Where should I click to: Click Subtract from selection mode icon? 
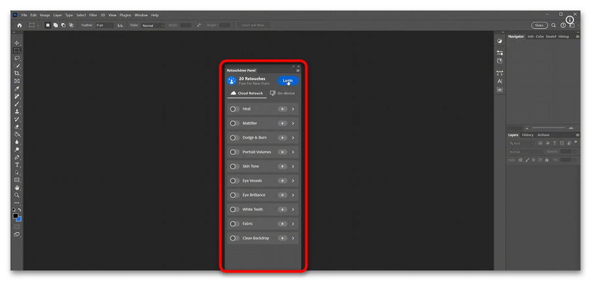point(63,25)
